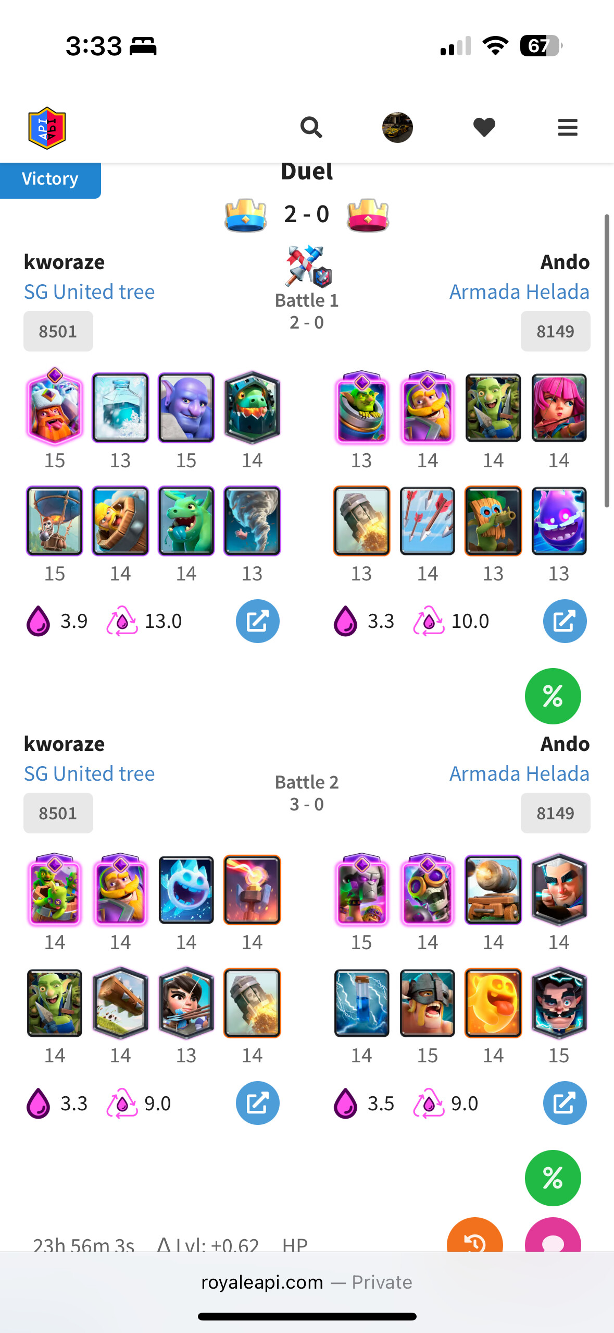Tap the royaleapi.com address bar

(x=307, y=1282)
